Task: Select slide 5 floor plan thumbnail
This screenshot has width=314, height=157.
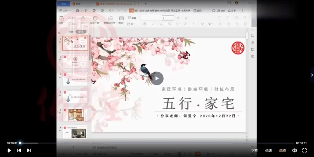Action: (x=75, y=115)
